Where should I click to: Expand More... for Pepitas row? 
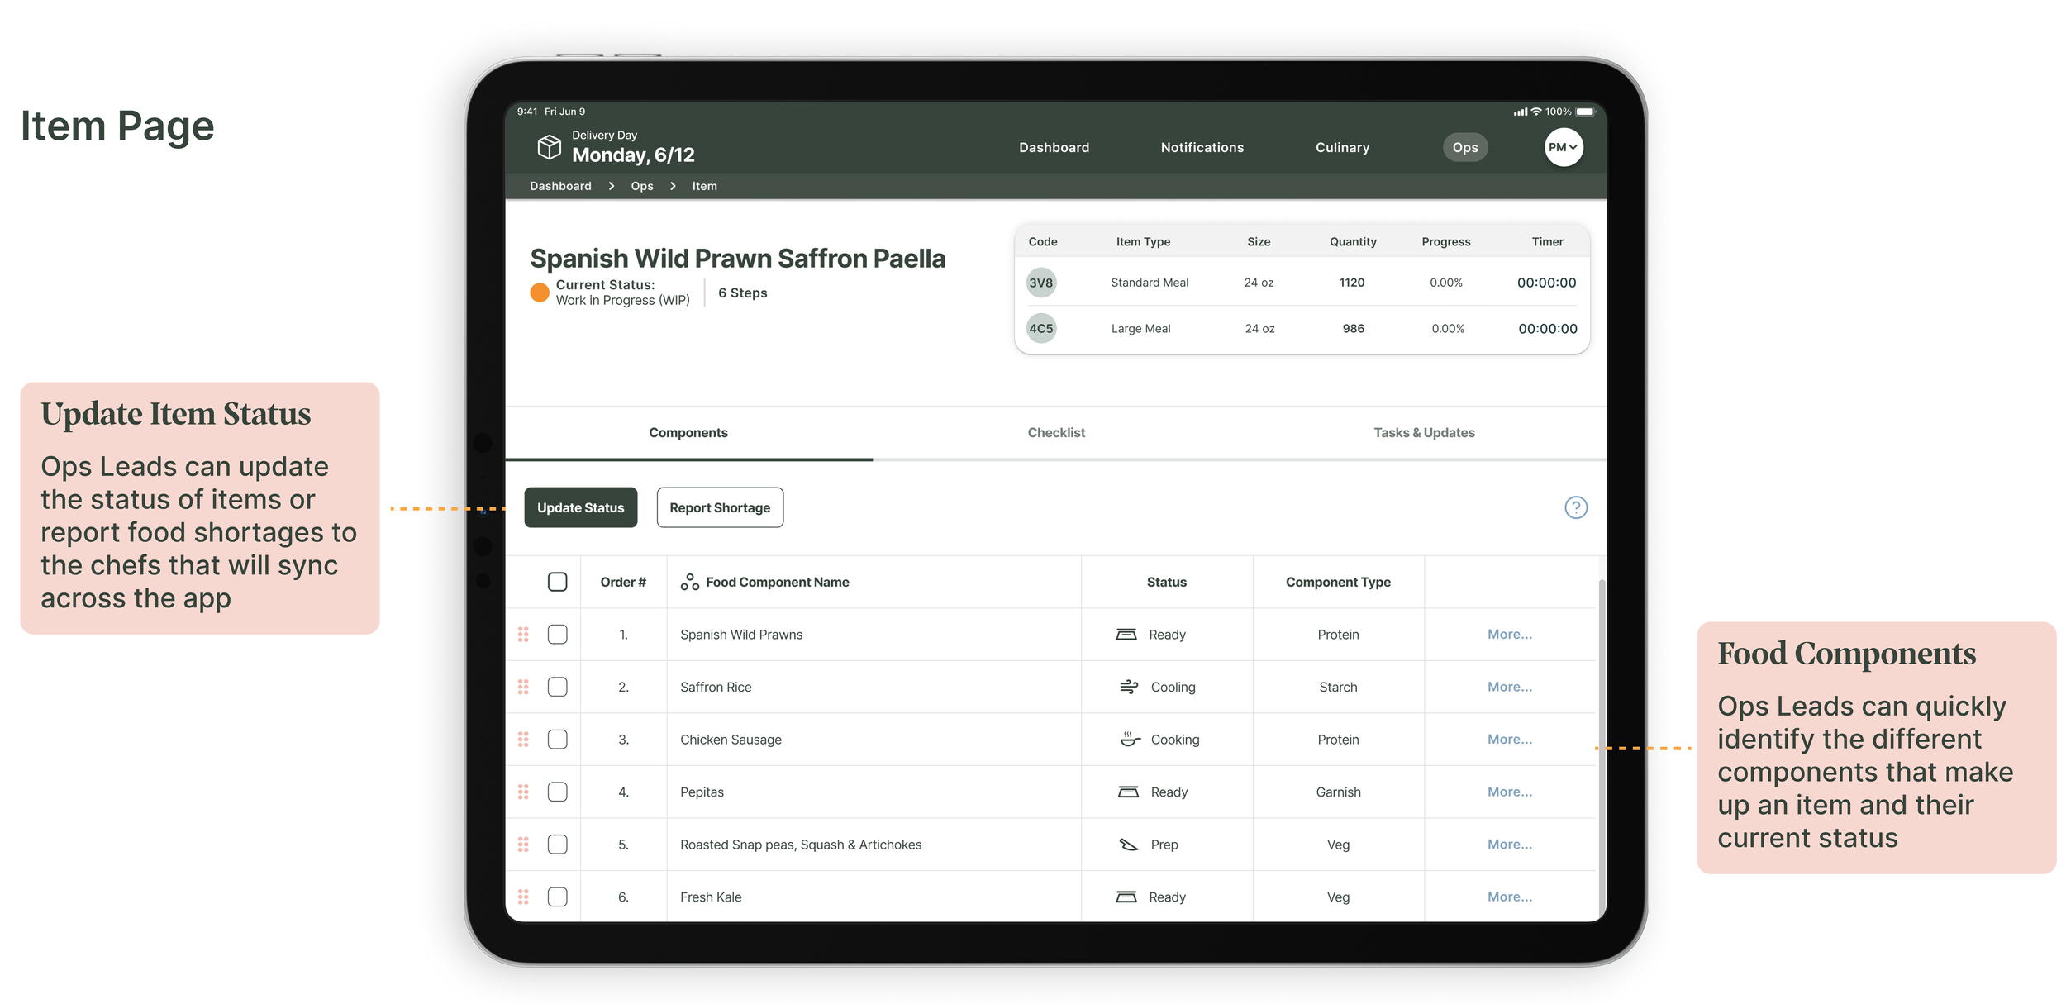click(x=1509, y=792)
